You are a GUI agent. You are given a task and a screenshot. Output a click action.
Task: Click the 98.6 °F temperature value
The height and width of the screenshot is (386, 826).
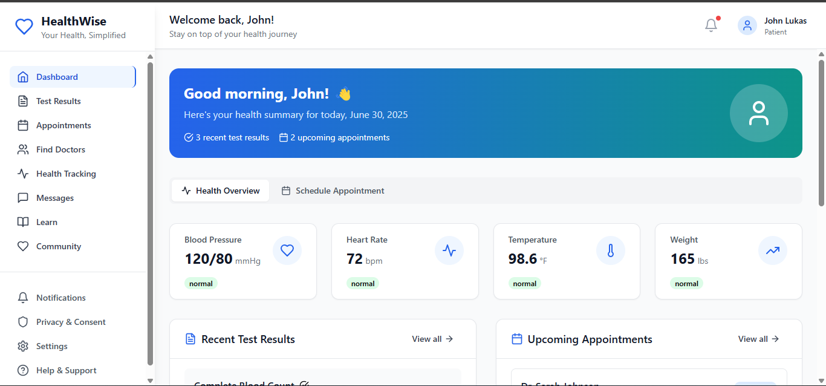(x=528, y=259)
